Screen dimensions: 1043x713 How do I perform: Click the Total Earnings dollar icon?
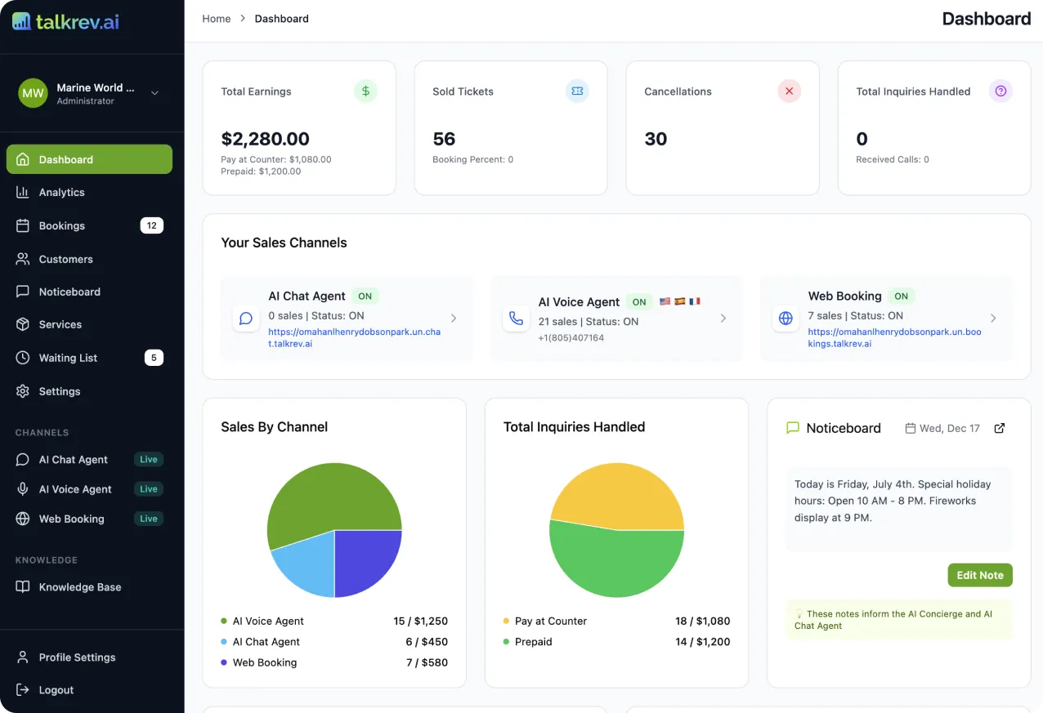[365, 91]
